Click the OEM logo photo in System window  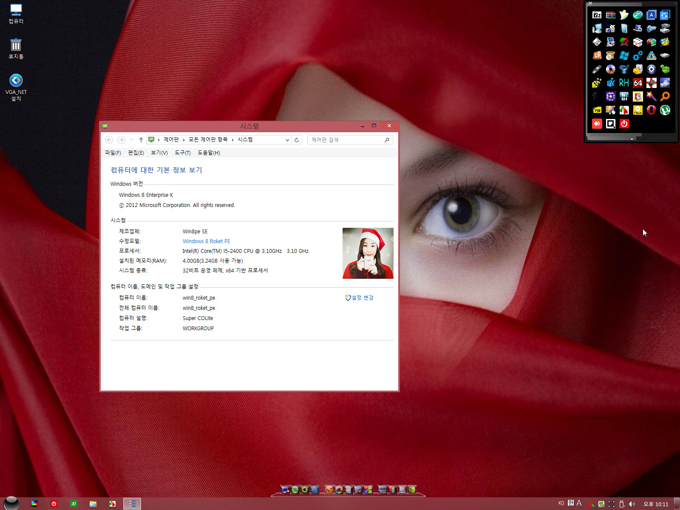tap(368, 253)
